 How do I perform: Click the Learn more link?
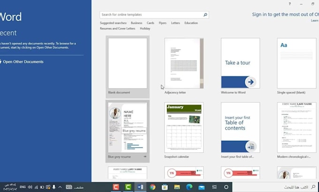[315, 21]
